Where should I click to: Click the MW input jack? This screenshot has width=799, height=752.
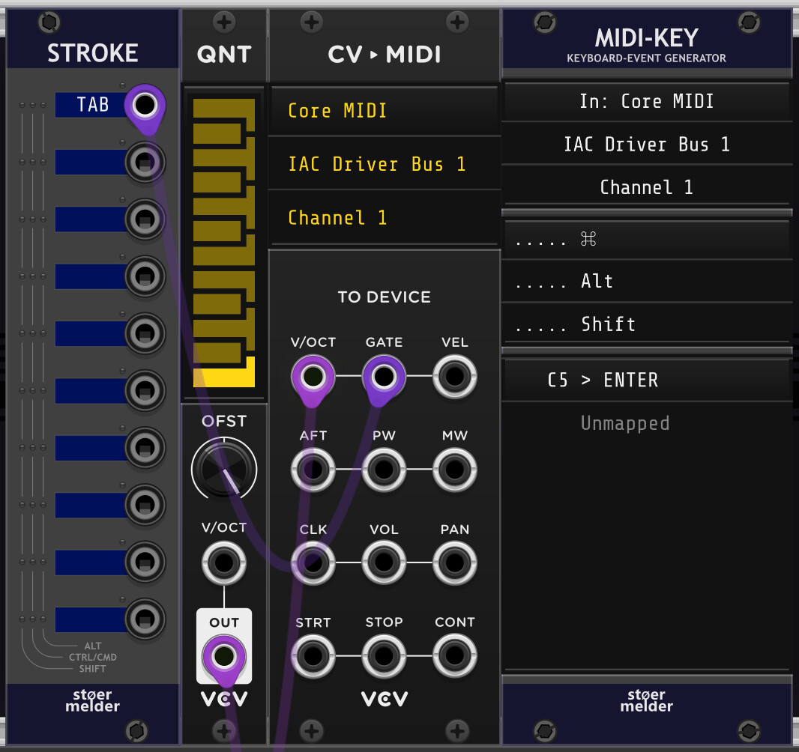(x=454, y=470)
